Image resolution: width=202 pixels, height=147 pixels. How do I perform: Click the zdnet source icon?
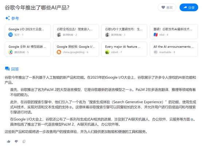click(x=107, y=52)
